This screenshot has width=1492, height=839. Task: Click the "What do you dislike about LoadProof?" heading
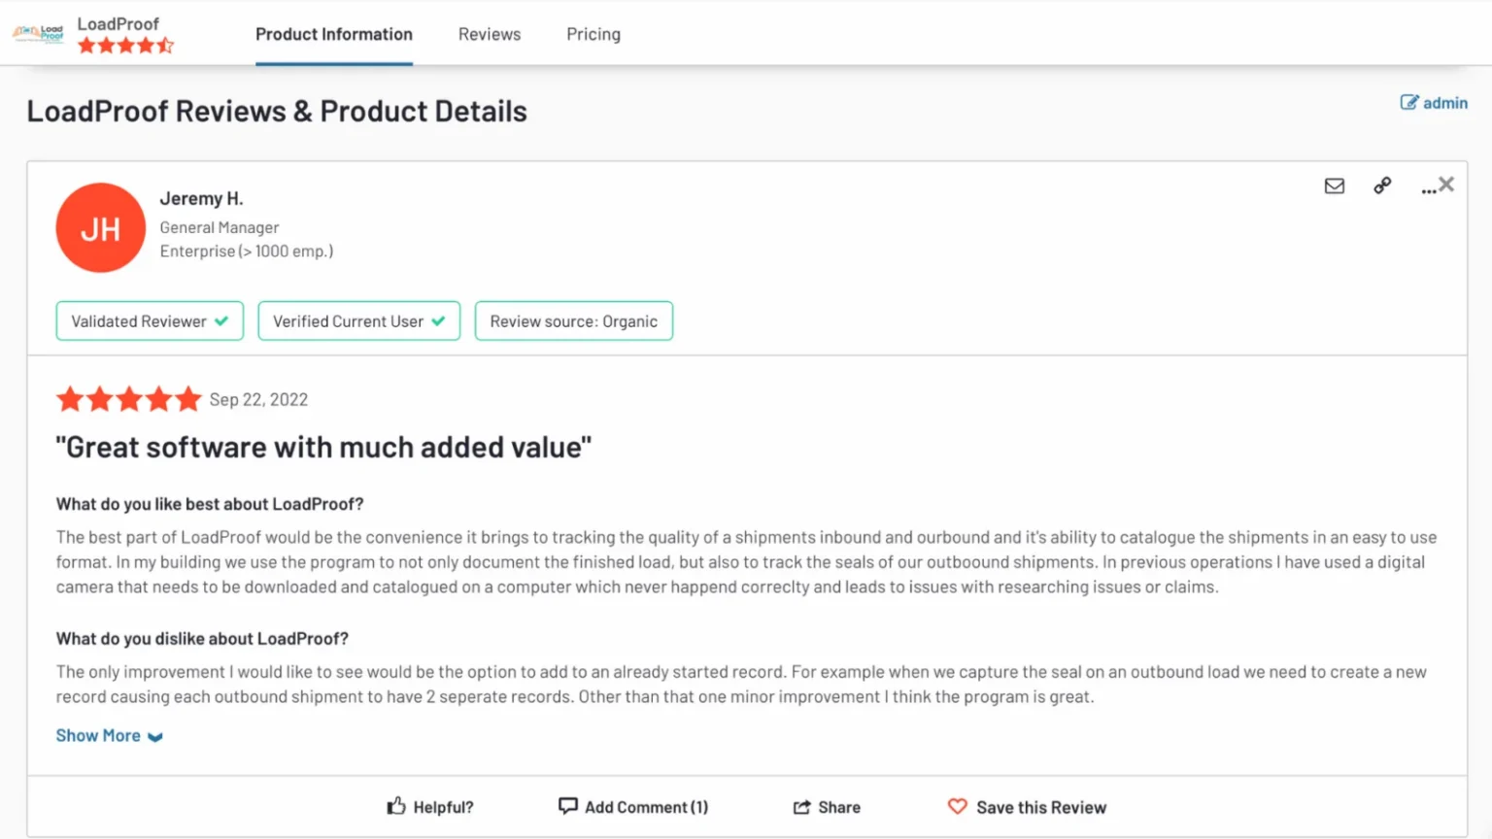[202, 639]
